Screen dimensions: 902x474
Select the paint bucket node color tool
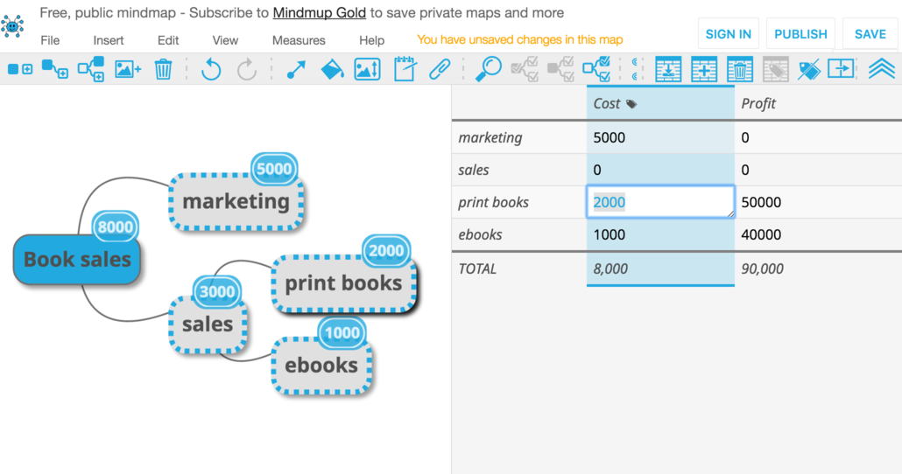click(332, 69)
